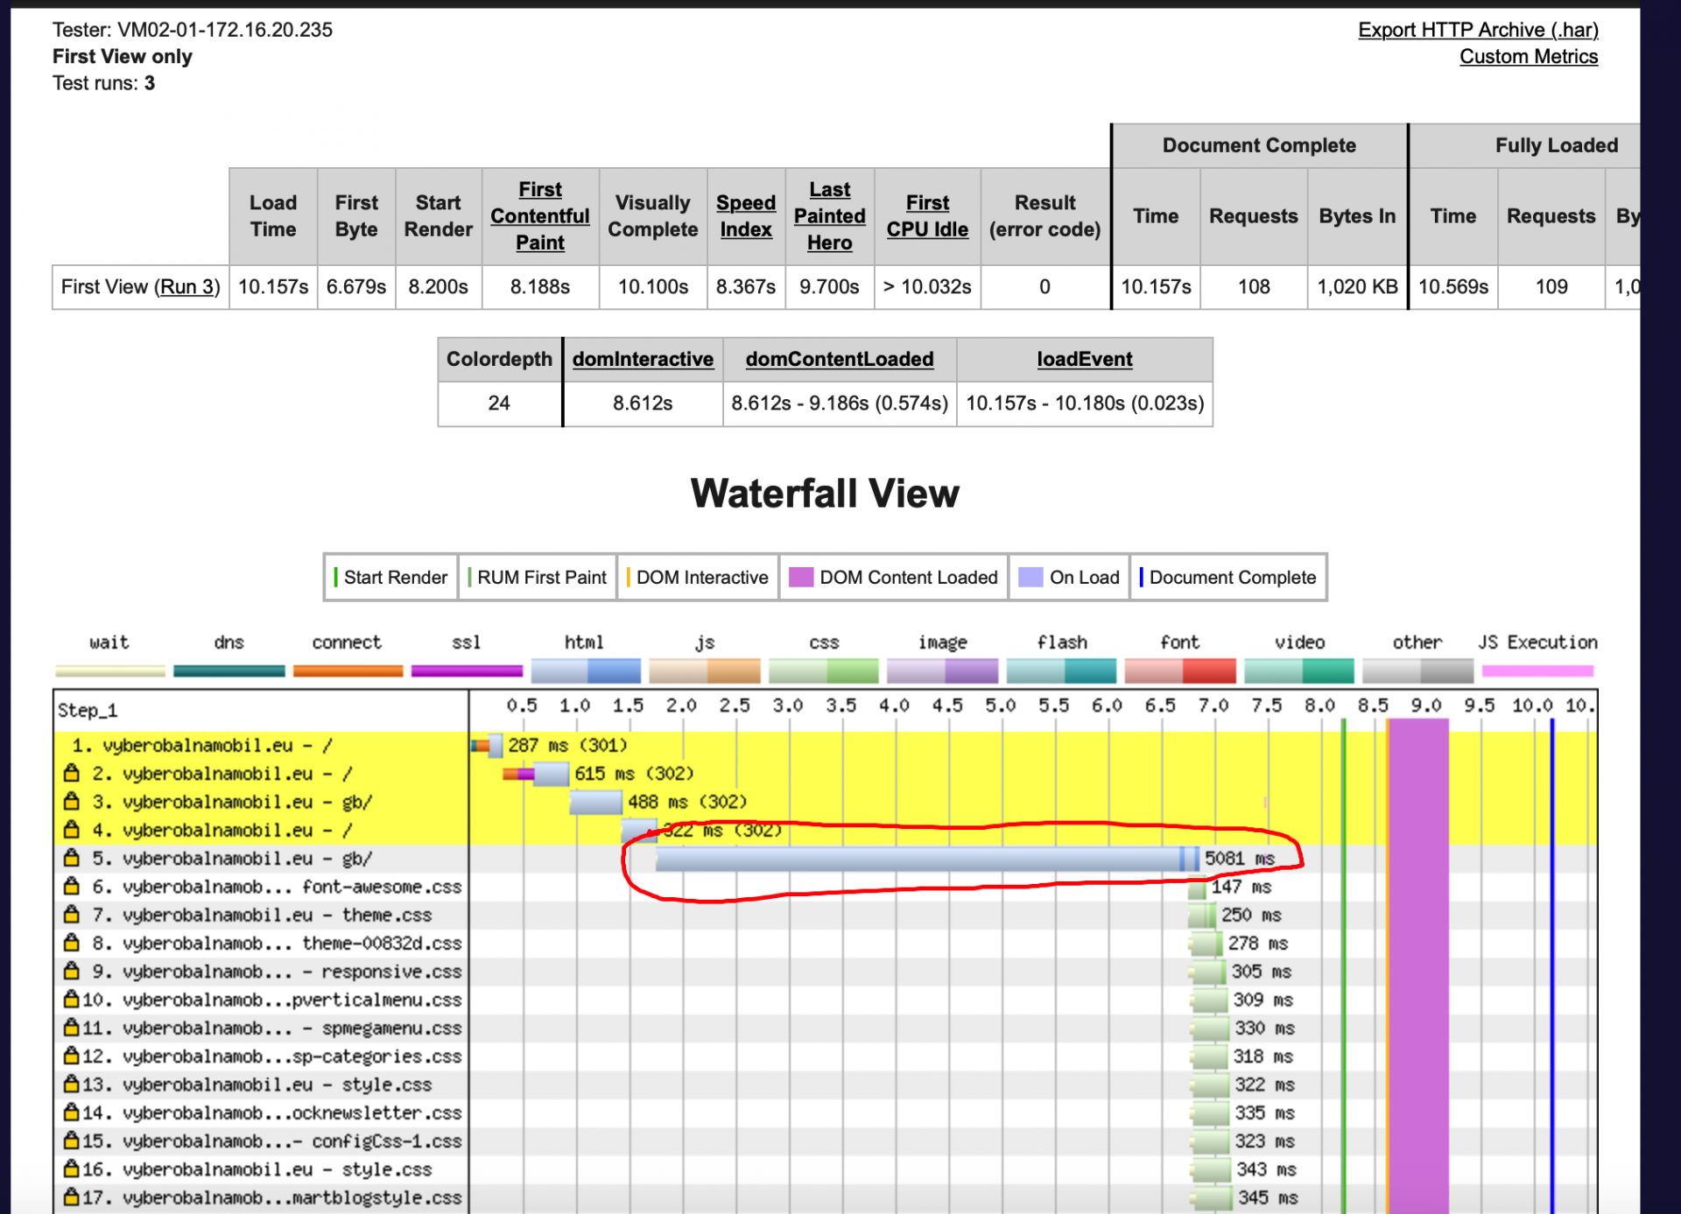Viewport: 1681px width, 1214px height.
Task: Click lock icon on font-awesome.css request
Action: 72,886
